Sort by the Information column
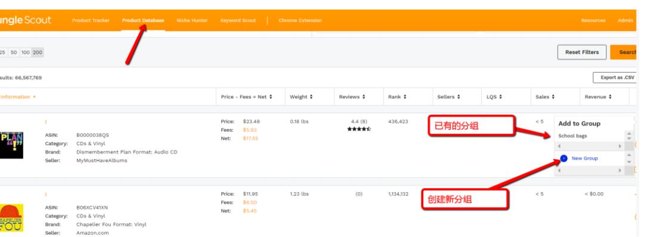647x237 pixels. [x=17, y=97]
